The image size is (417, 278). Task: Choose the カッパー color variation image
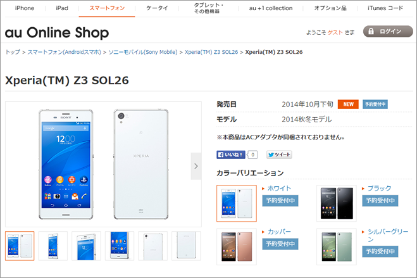pos(237,246)
